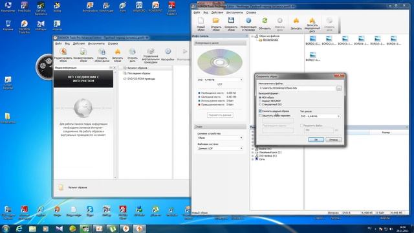Viewport: 414px width, 233px height.
Task: Enable the Защитить образ паролем checkbox
Action: (x=260, y=115)
